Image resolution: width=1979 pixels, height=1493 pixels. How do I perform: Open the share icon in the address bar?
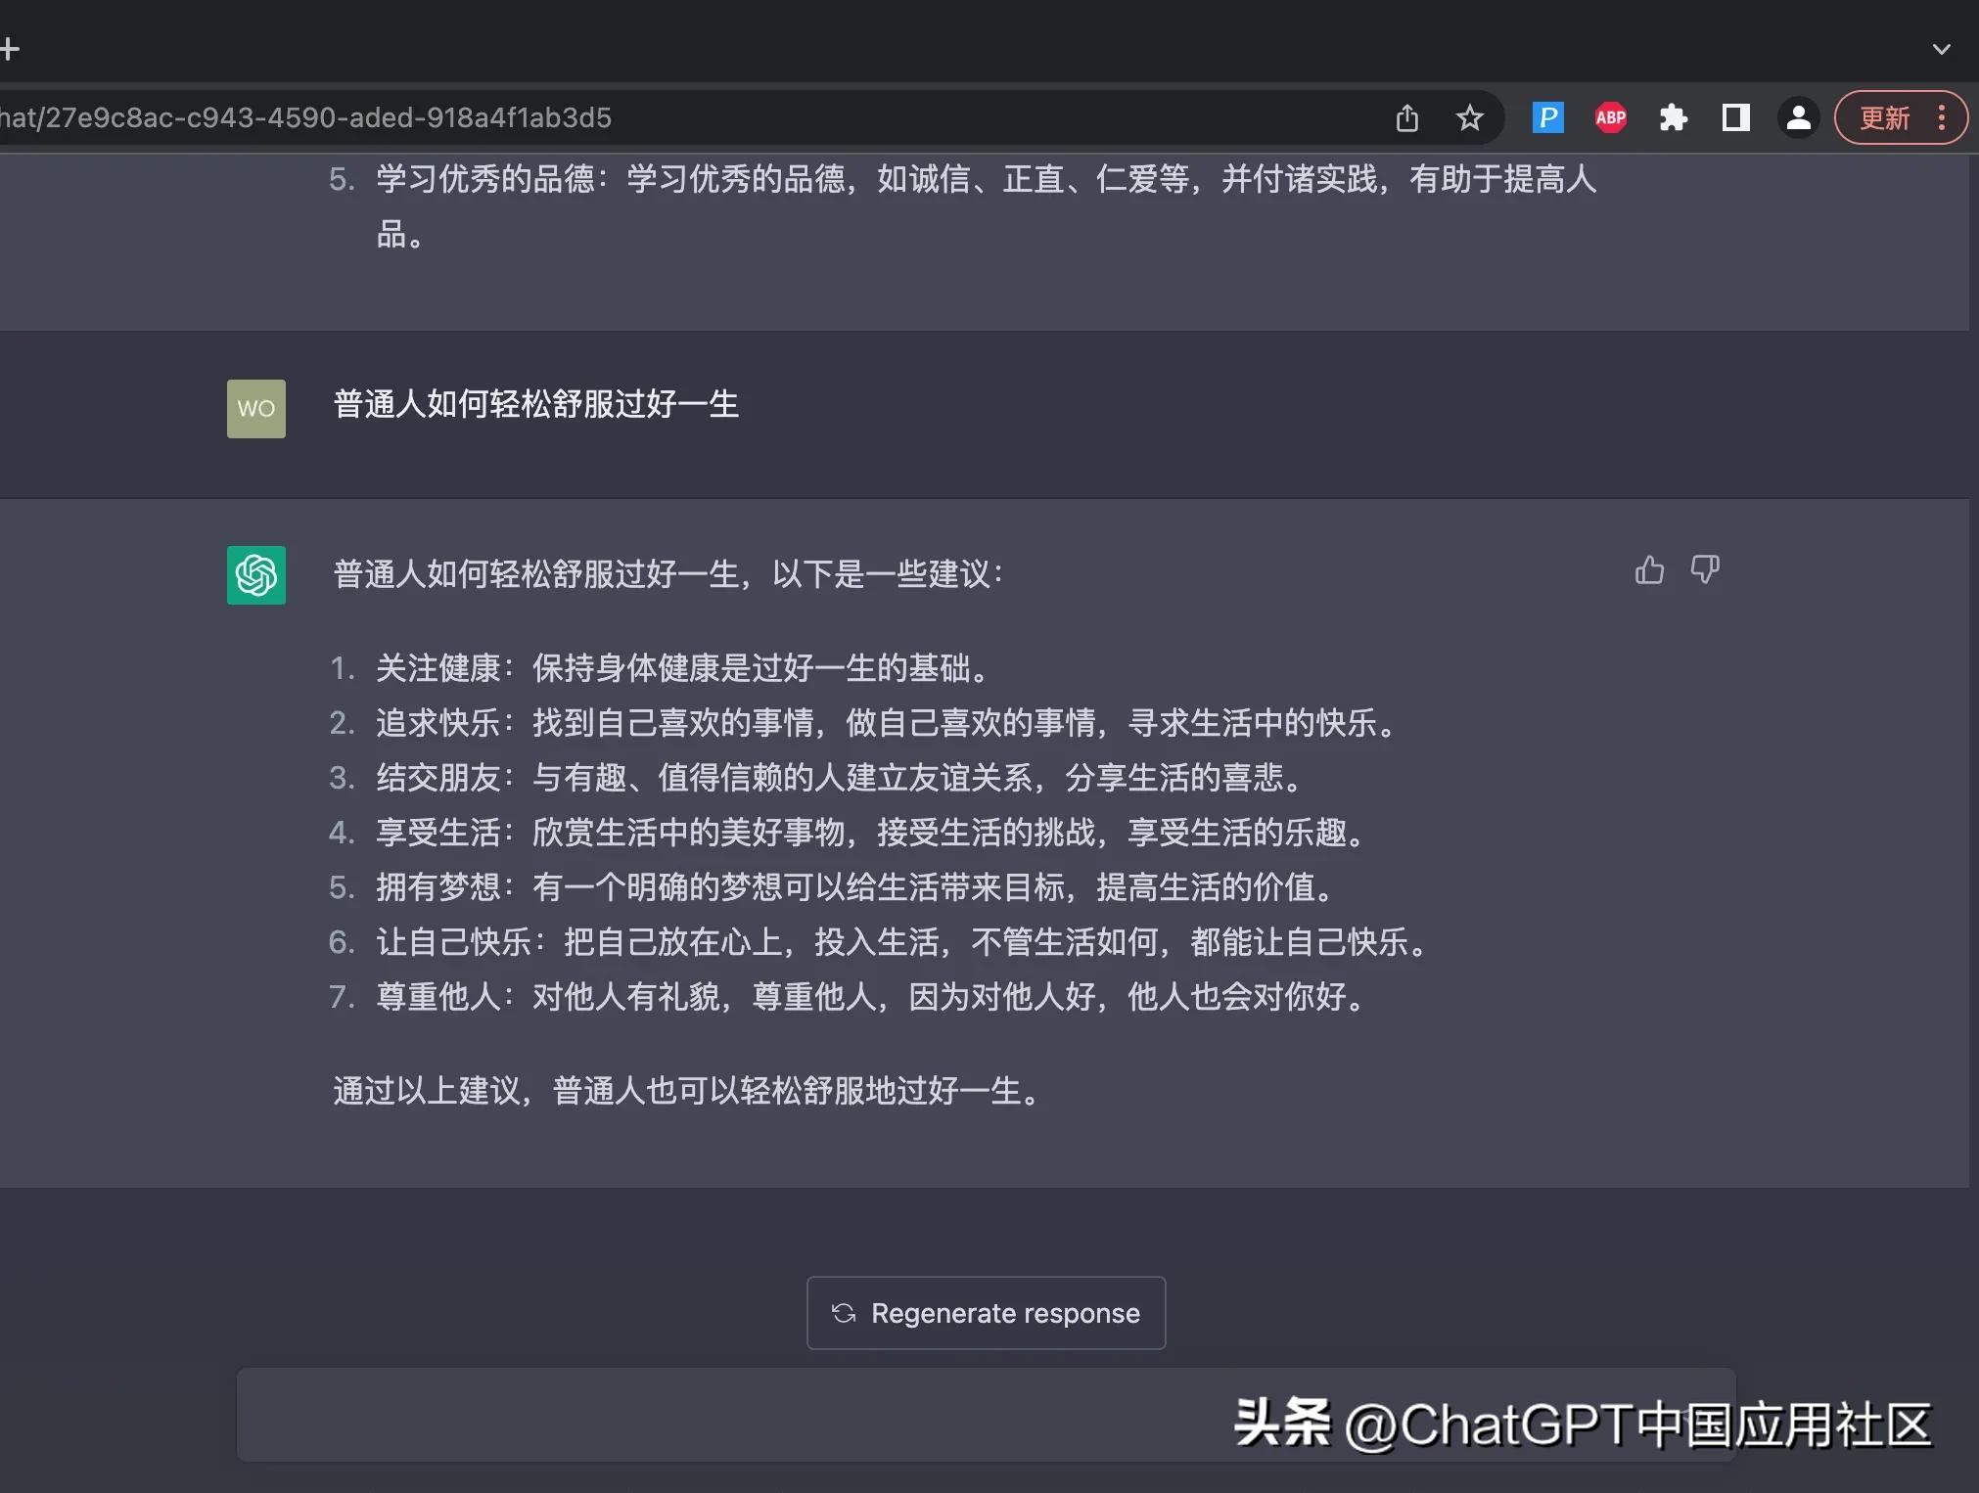point(1407,117)
